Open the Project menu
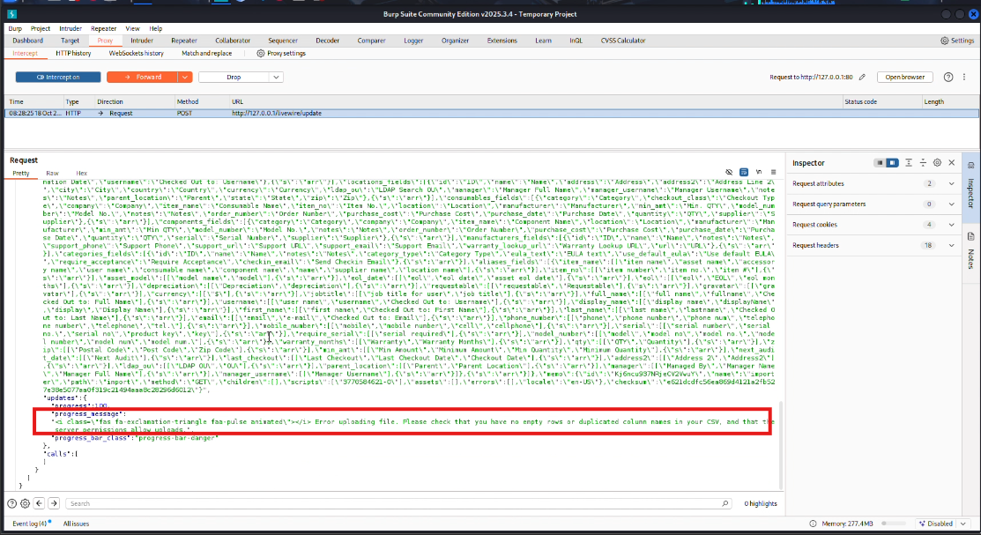 (40, 28)
